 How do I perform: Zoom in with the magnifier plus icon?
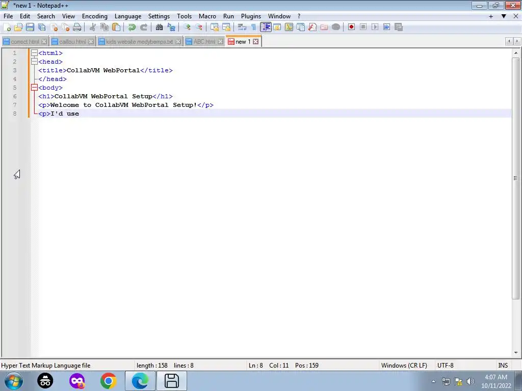pyautogui.click(x=187, y=27)
